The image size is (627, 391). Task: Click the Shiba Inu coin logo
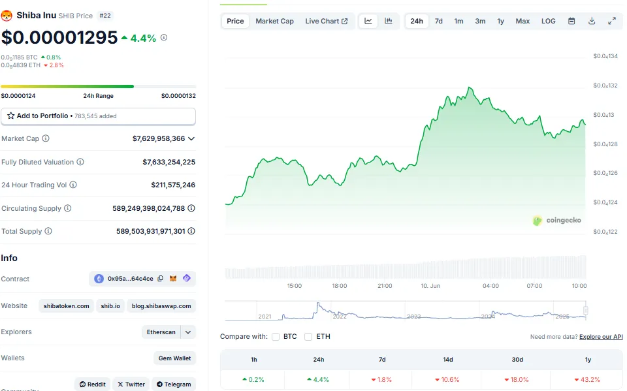point(7,16)
